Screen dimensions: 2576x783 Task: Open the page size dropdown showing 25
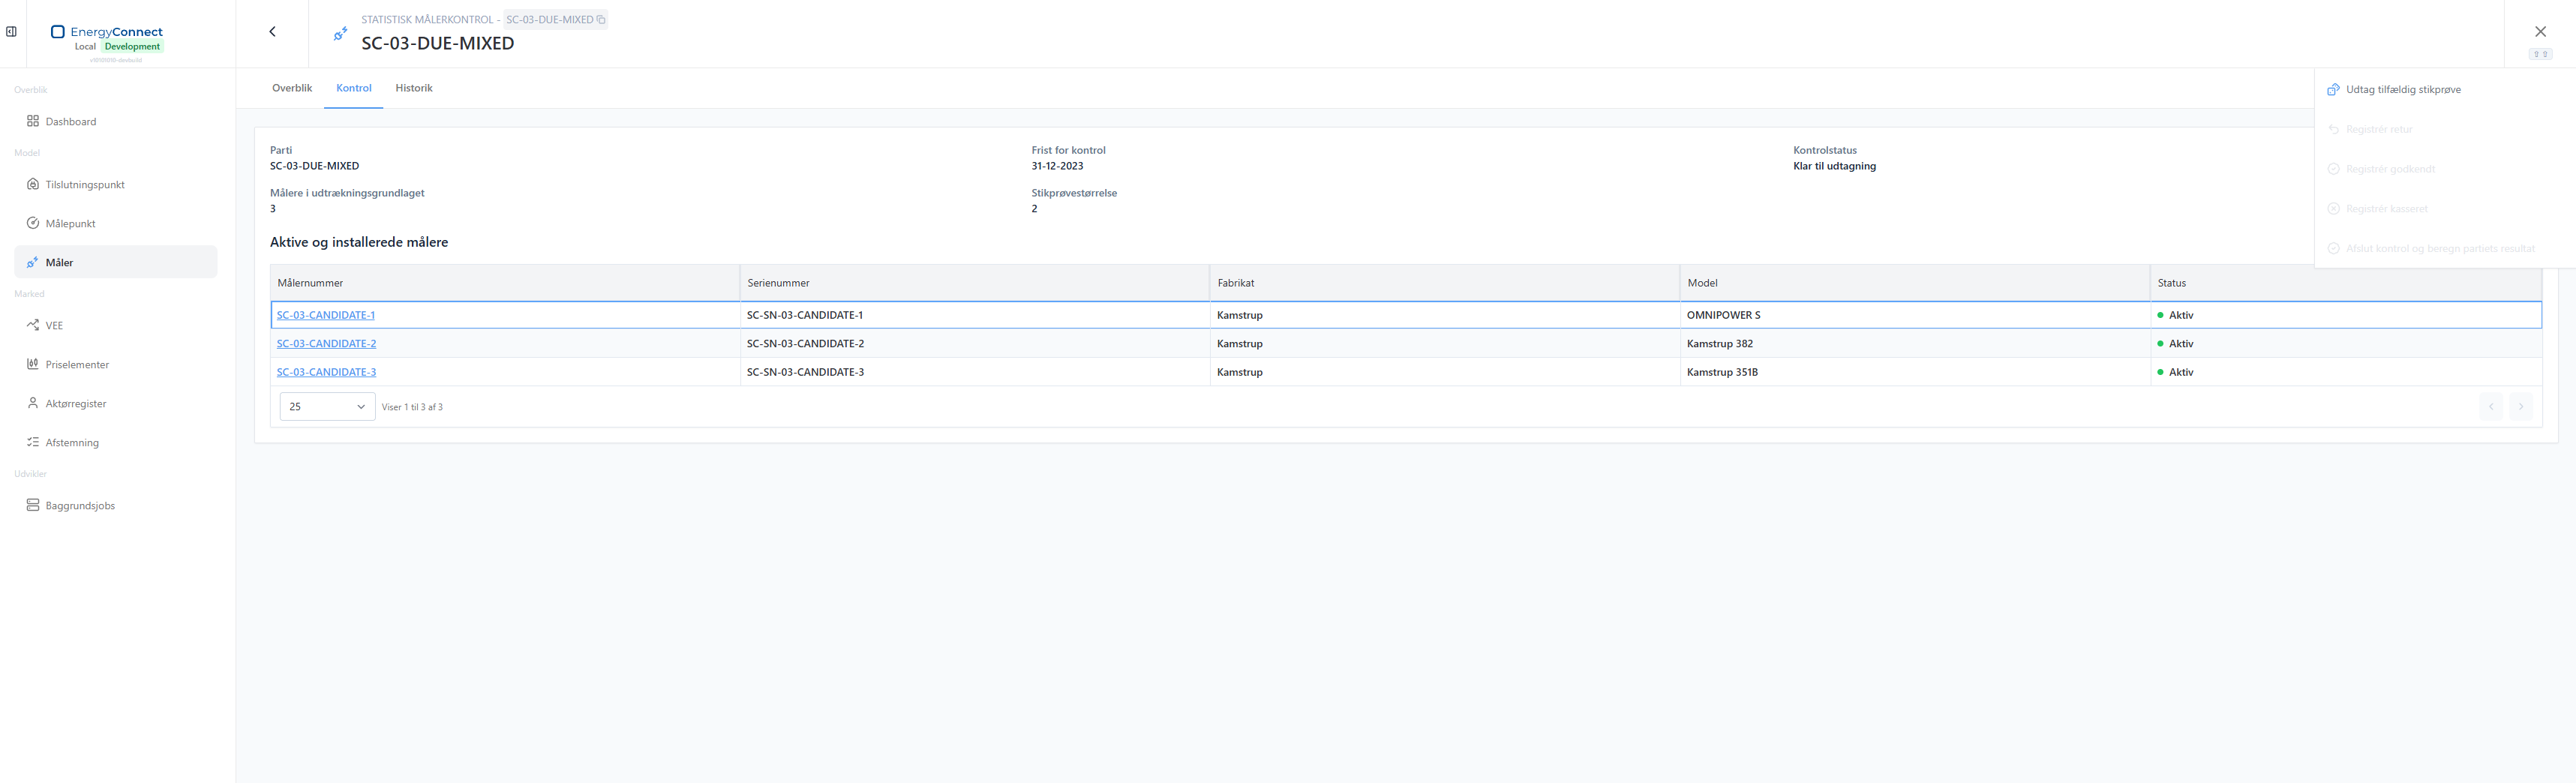pos(327,406)
